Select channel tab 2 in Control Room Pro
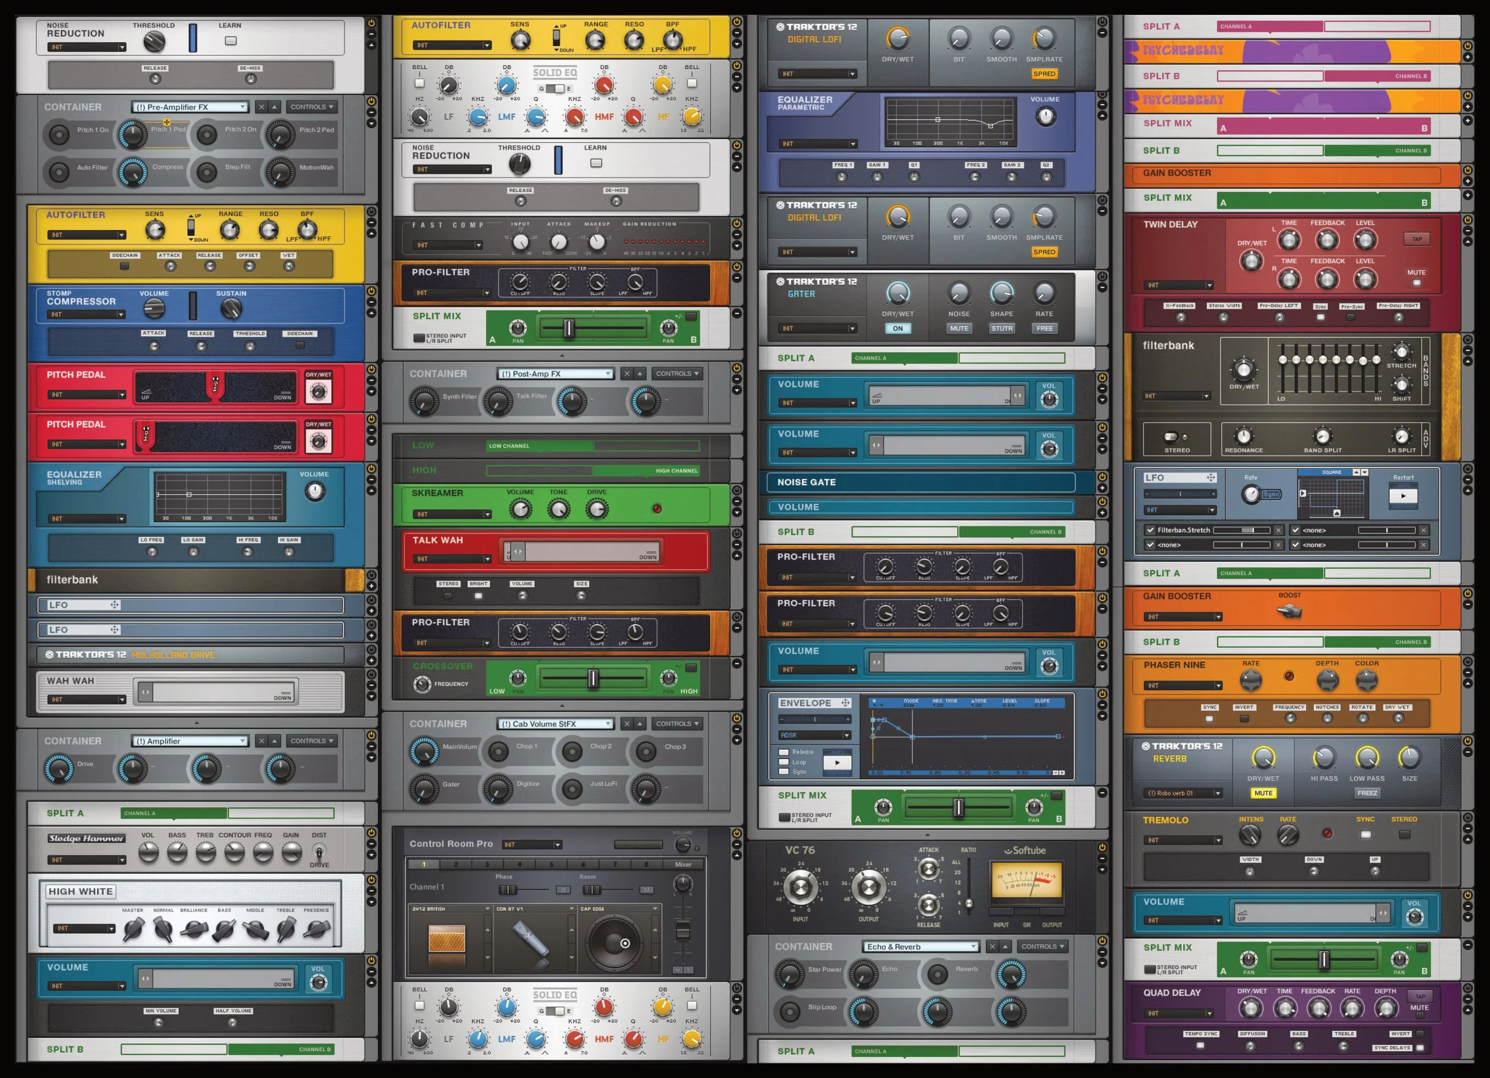This screenshot has width=1490, height=1078. (456, 865)
